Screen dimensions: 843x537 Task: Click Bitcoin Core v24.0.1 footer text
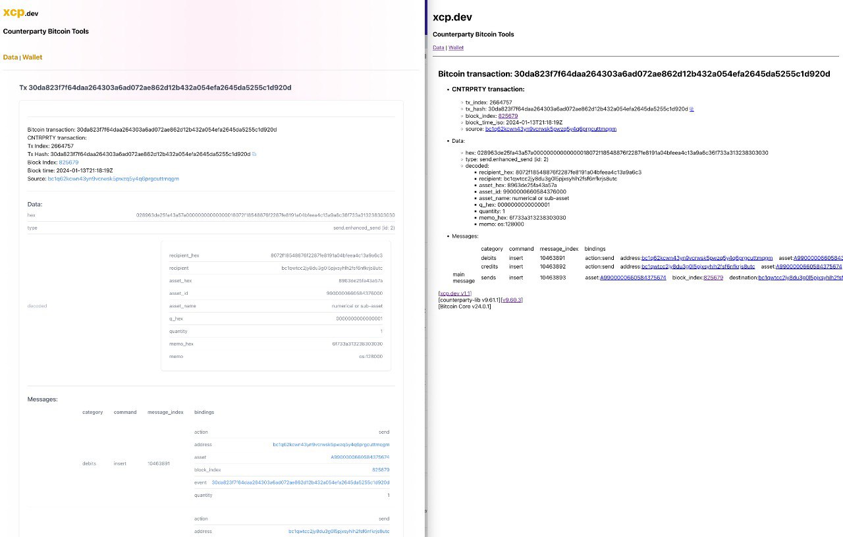pyautogui.click(x=464, y=306)
